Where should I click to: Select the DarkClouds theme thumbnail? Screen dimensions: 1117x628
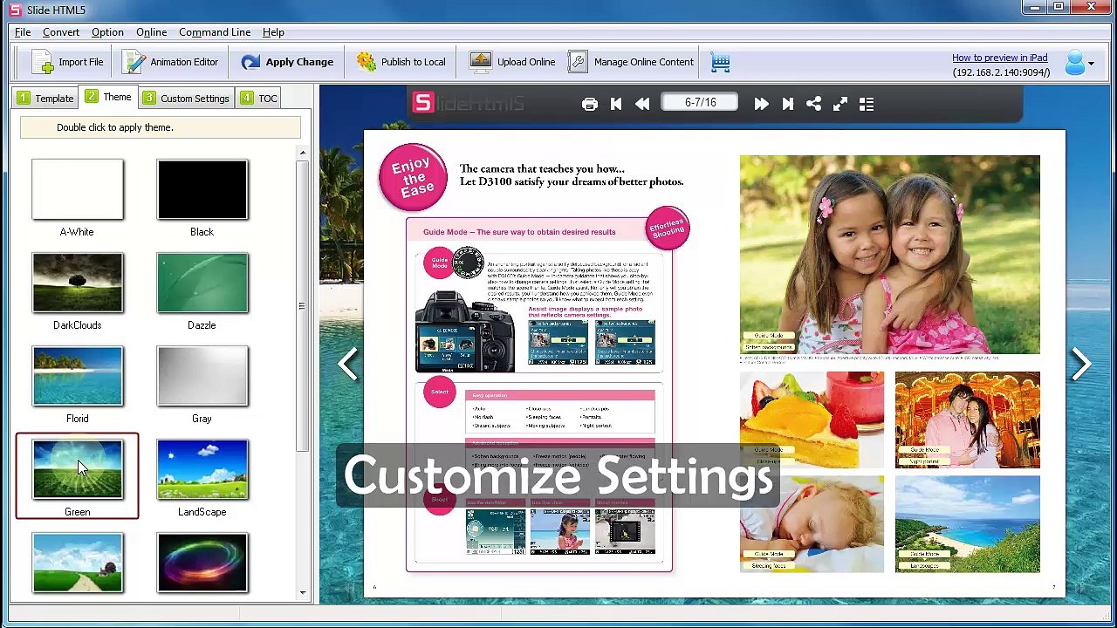tap(78, 283)
